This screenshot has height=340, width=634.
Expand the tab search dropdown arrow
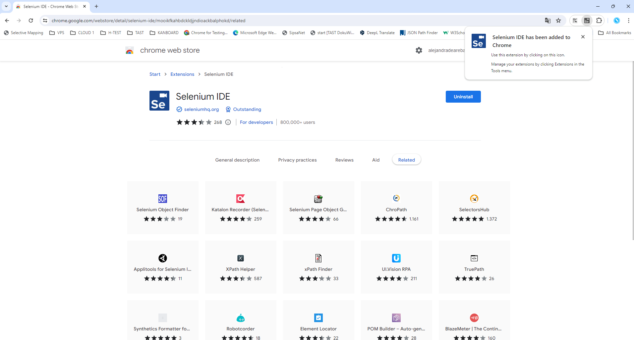click(6, 6)
